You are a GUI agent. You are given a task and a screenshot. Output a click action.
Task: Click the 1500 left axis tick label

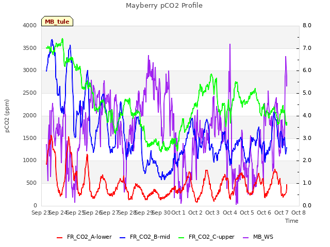click(30, 138)
